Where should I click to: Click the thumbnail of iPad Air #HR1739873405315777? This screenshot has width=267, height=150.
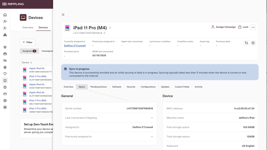click(25, 70)
